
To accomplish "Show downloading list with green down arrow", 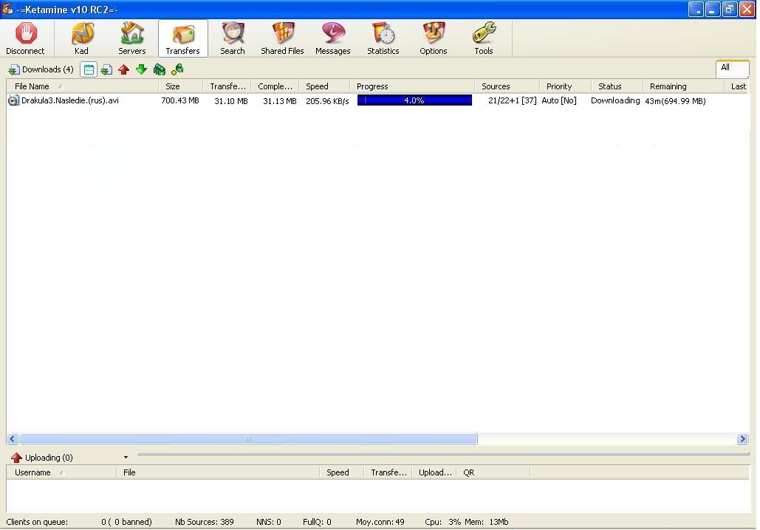I will click(141, 69).
